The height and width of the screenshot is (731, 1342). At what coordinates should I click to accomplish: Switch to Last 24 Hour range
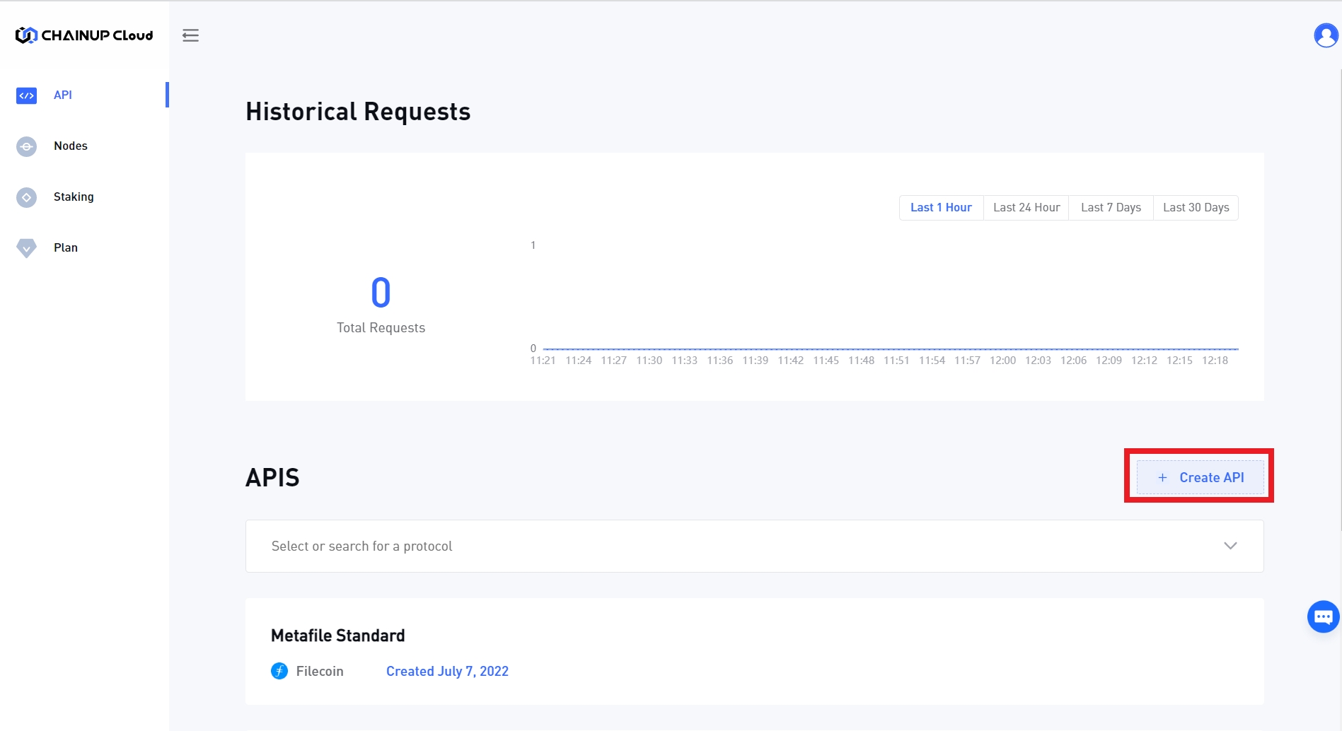click(1026, 208)
